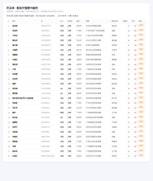153x181 pixels.
Task: Click 中山市 city cell in row 4
Action: click(79, 40)
